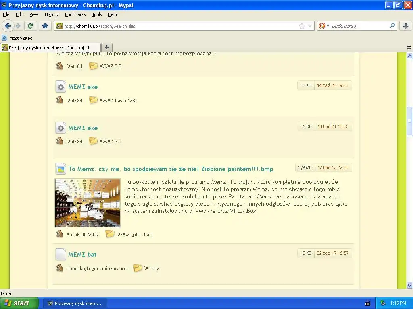Open Mat484's profile under 'MEMZ haslo 1234' row
Screen dimensions: 413x309
point(74,100)
